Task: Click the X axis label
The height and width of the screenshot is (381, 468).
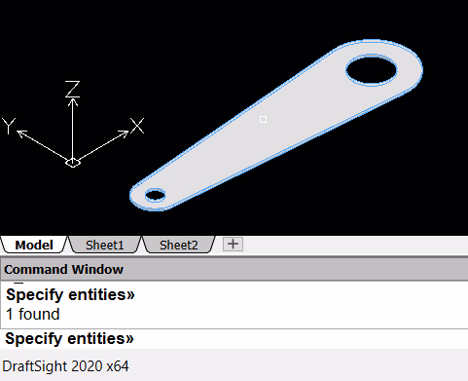Action: pos(137,126)
